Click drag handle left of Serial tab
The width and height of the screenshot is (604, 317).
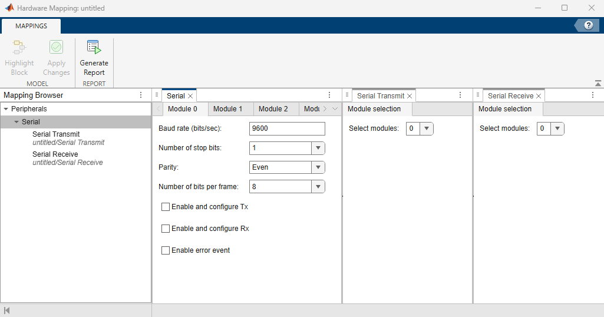click(x=157, y=95)
